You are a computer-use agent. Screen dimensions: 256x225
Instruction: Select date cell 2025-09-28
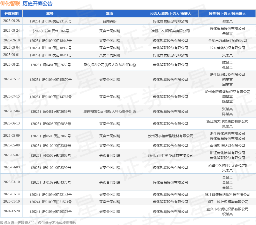pos(11,21)
